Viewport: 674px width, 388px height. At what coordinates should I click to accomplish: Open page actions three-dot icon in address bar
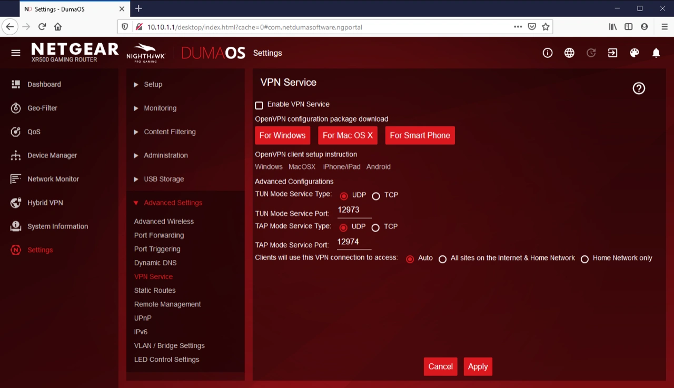518,26
